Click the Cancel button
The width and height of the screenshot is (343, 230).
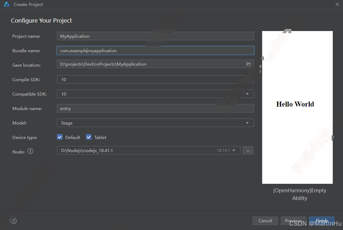coord(265,221)
